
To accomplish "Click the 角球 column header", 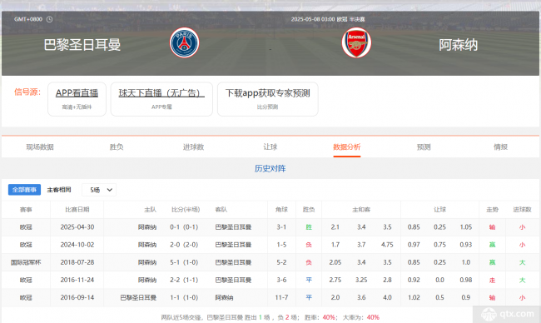I will (x=281, y=210).
